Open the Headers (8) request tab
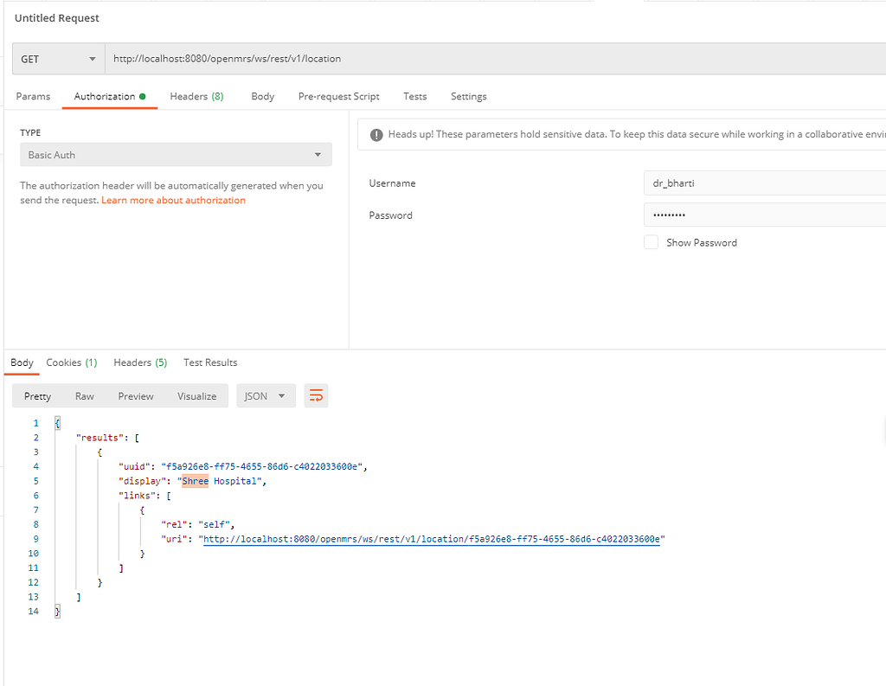886x686 pixels. coord(196,96)
